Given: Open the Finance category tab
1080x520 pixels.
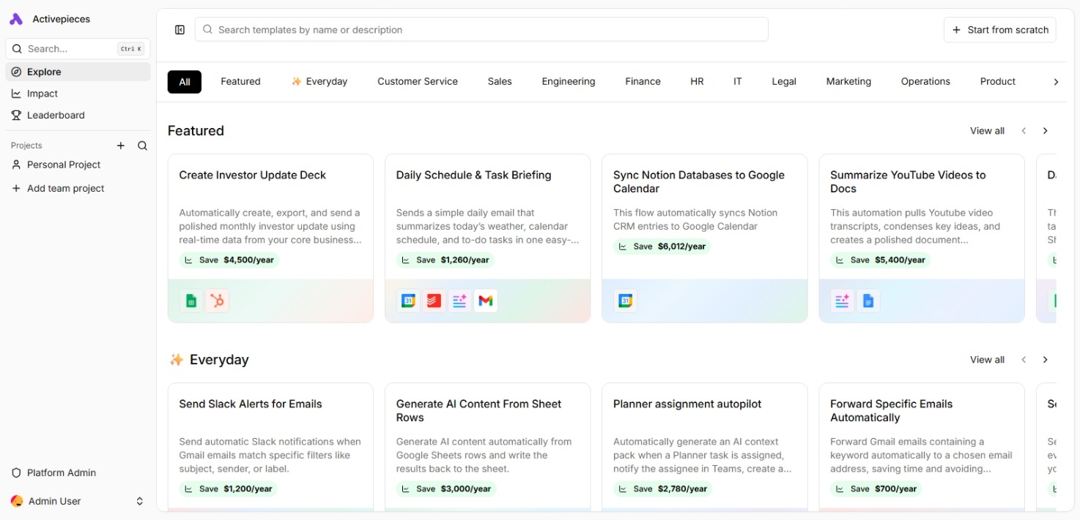Looking at the screenshot, I should [643, 82].
